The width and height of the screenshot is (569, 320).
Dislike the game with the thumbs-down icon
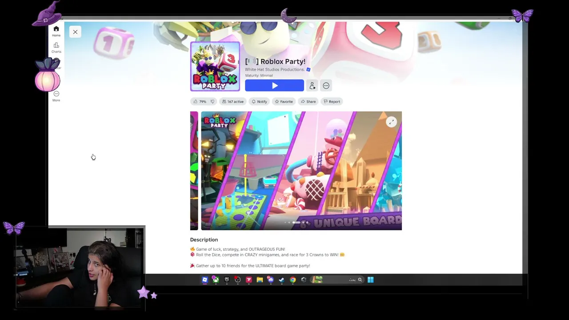(212, 101)
